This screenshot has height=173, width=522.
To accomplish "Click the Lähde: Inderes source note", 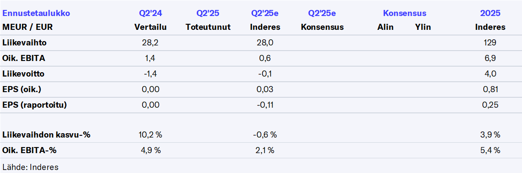I will click(x=30, y=167).
